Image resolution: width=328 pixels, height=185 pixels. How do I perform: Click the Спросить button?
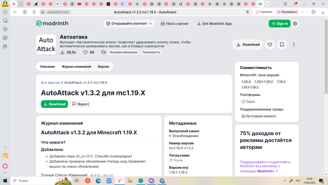[264, 12]
